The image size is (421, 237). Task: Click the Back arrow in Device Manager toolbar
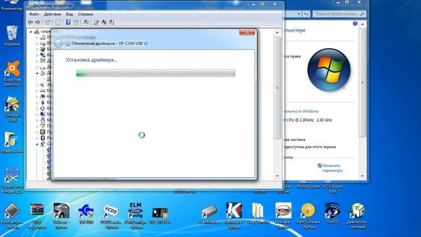(30, 22)
